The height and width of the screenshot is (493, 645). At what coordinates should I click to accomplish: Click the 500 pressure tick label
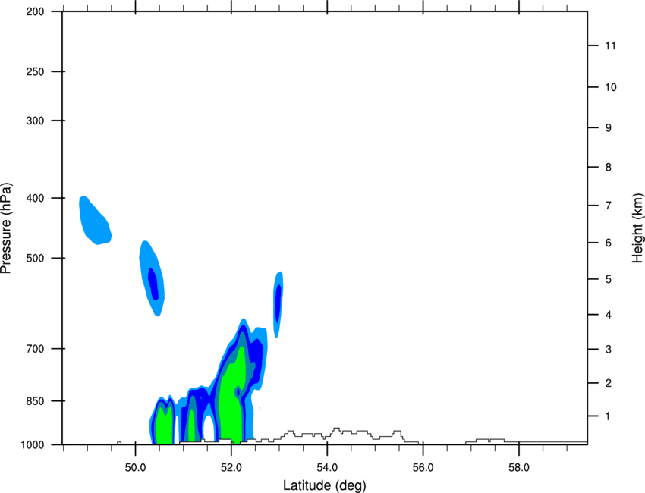tap(35, 258)
